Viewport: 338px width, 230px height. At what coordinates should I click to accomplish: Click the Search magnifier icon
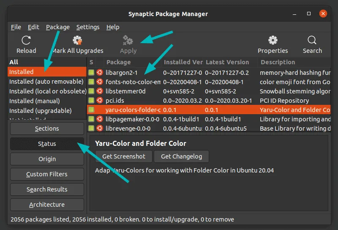click(x=312, y=41)
